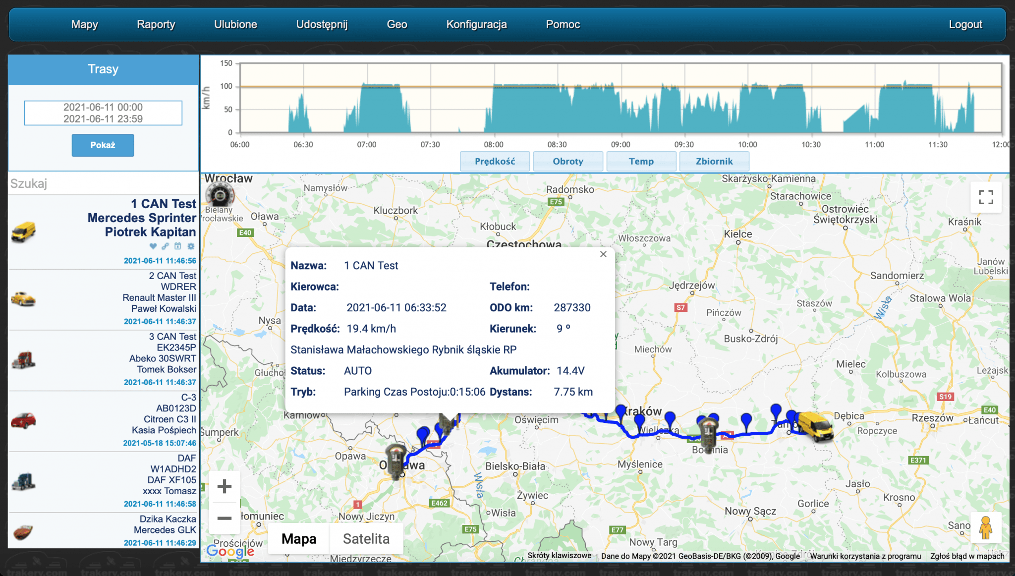
Task: Click the date range input field
Action: 103,113
